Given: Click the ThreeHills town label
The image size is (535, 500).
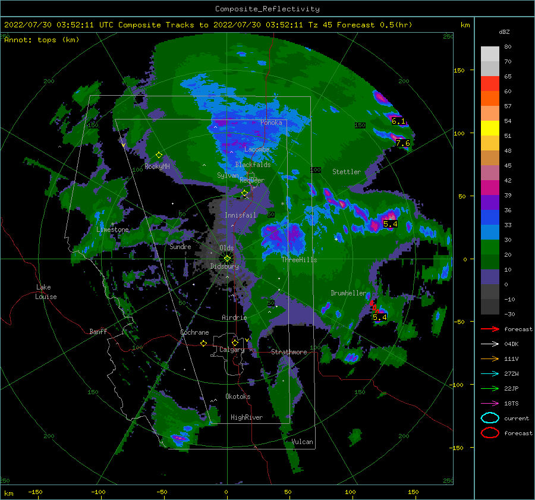Looking at the screenshot, I should pos(299,260).
